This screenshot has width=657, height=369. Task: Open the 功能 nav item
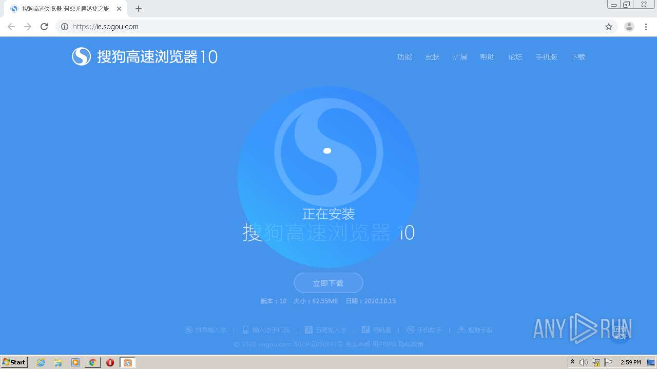[404, 57]
